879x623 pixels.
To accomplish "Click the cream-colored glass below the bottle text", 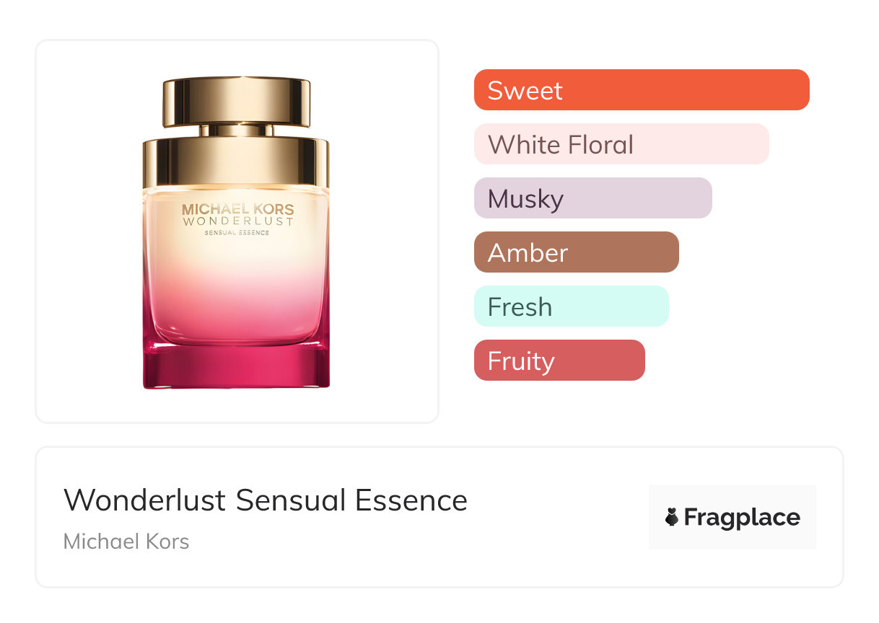I will (x=237, y=256).
